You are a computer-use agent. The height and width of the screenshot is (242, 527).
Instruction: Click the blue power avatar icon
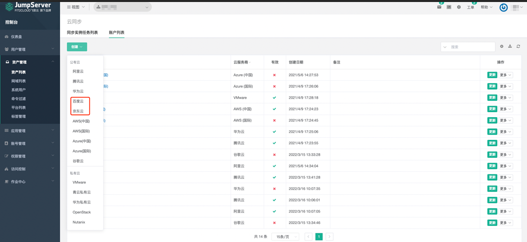(x=503, y=8)
